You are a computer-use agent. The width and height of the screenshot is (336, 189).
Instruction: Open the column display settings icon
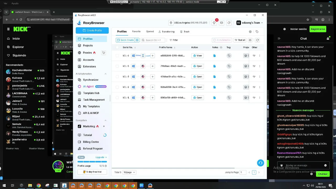pos(250,40)
